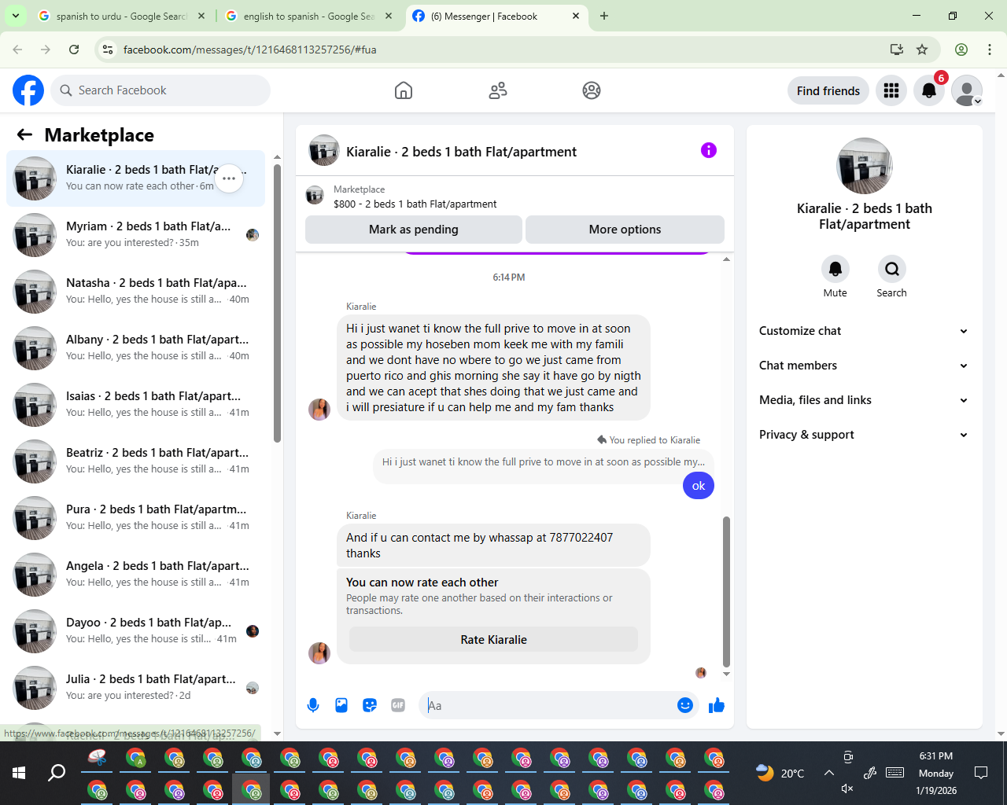Image resolution: width=1007 pixels, height=805 pixels.
Task: Open Chrome profile icon
Action: tap(961, 50)
